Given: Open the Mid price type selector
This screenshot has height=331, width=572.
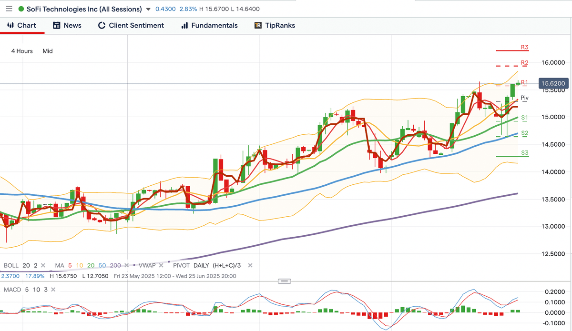Looking at the screenshot, I should pyautogui.click(x=47, y=51).
